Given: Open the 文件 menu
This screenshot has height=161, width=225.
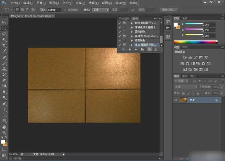Looking at the screenshot, I should tap(14, 3).
